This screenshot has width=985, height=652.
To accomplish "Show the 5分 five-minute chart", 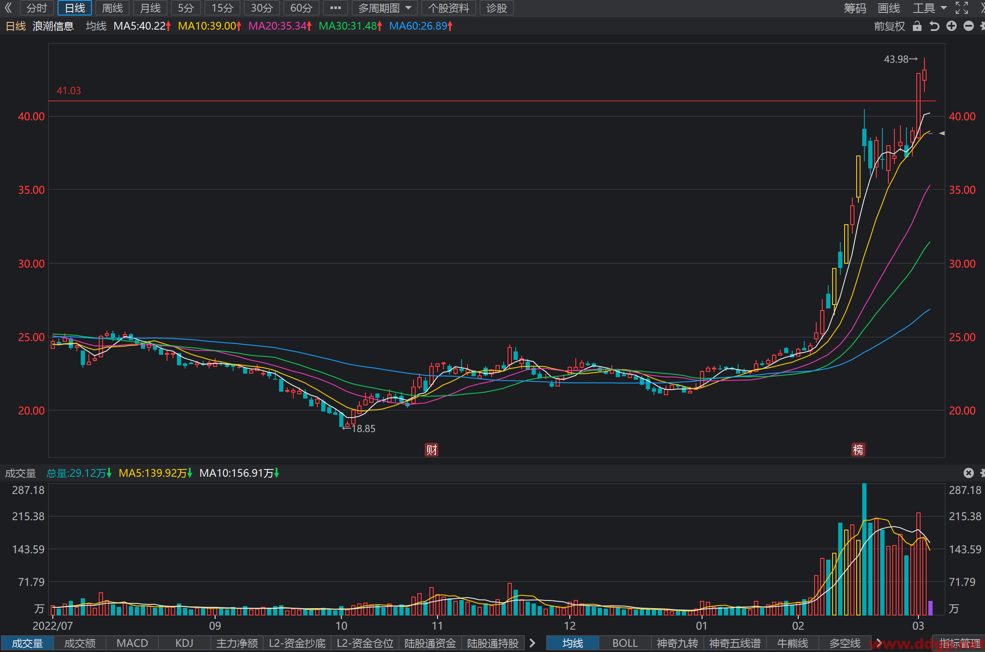I will (x=186, y=8).
